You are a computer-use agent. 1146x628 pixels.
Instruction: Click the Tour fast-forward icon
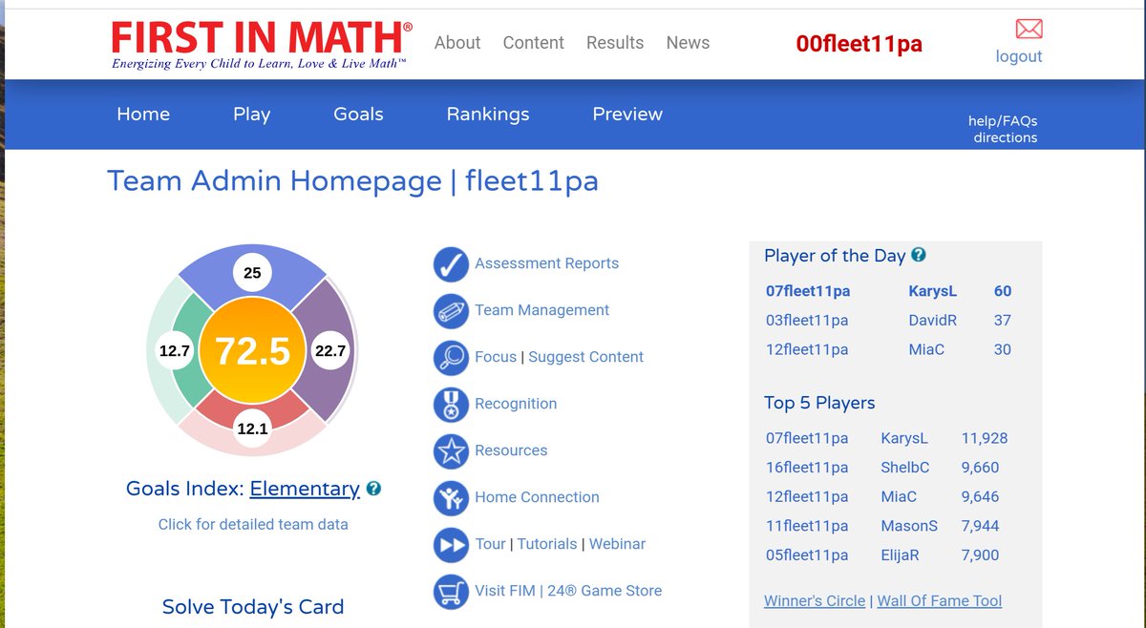pos(451,545)
